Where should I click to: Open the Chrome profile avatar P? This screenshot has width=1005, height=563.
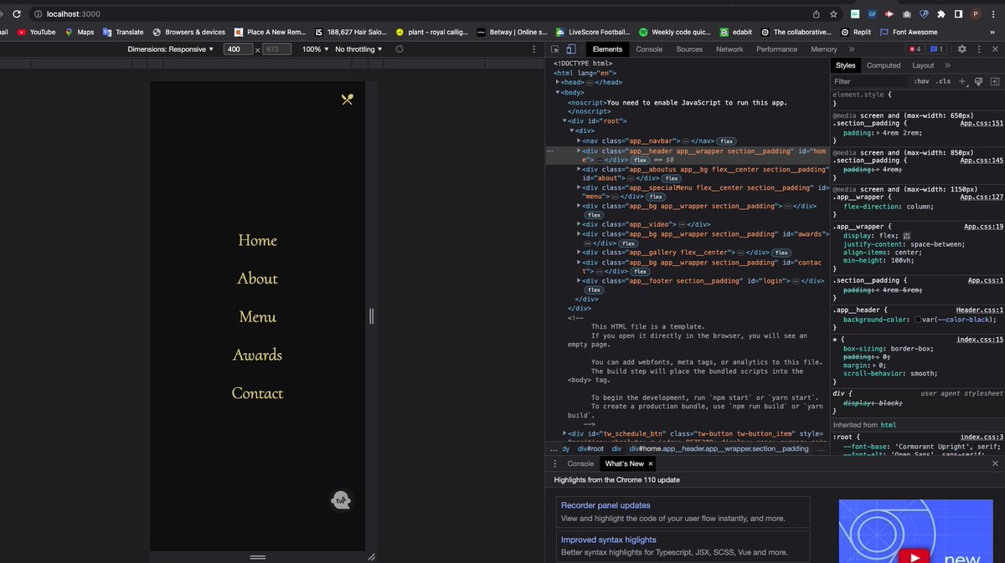click(x=976, y=14)
